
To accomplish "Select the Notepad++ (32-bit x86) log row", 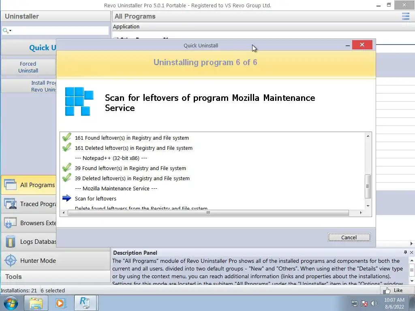I will (212, 158).
